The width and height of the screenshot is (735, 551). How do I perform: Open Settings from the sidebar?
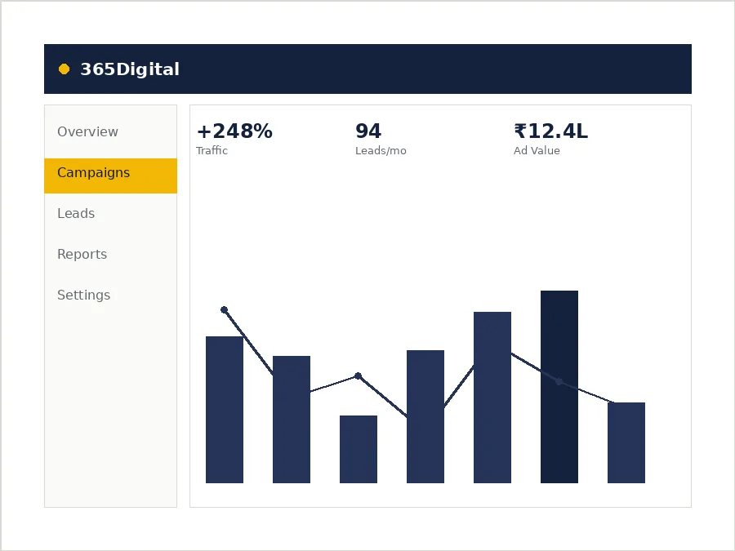click(110, 295)
